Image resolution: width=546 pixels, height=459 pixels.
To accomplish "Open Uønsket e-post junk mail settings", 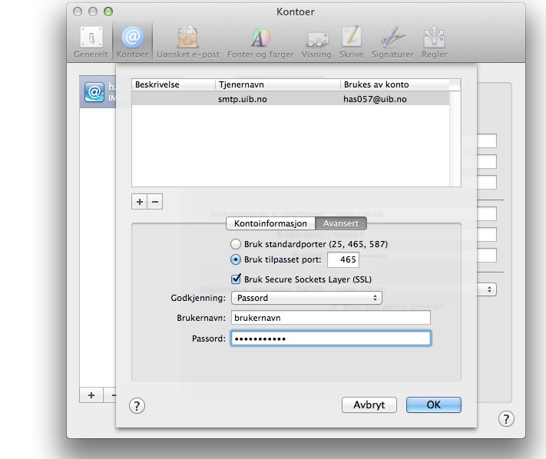I will (x=189, y=41).
